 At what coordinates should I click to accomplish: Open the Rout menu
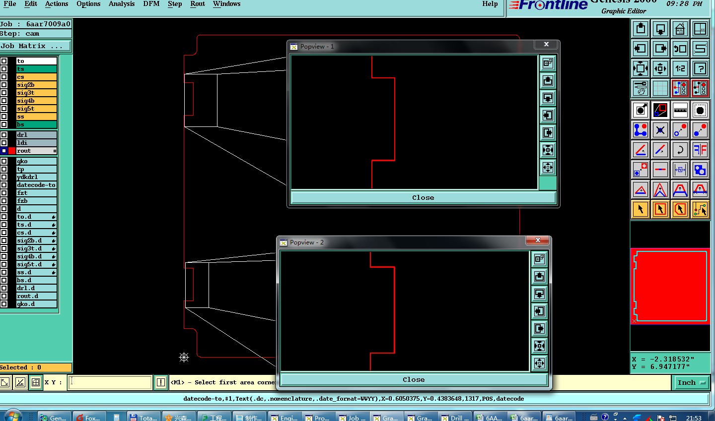(198, 4)
